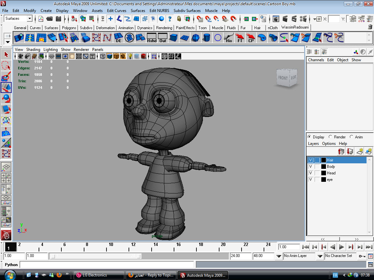Viewport: 374px width, 280px height.
Task: Open the No Character Set dropdown arrow
Action: pyautogui.click(x=320, y=256)
